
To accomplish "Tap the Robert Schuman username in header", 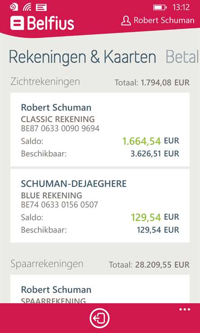I will tap(164, 20).
